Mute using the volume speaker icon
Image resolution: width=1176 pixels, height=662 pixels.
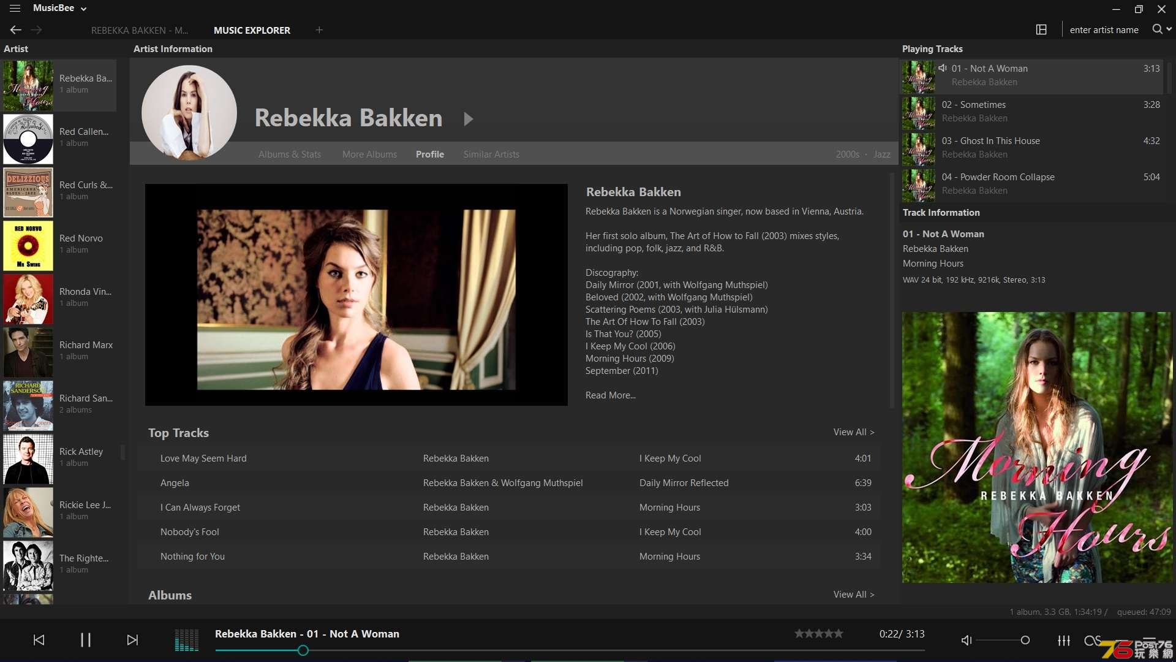(x=967, y=641)
